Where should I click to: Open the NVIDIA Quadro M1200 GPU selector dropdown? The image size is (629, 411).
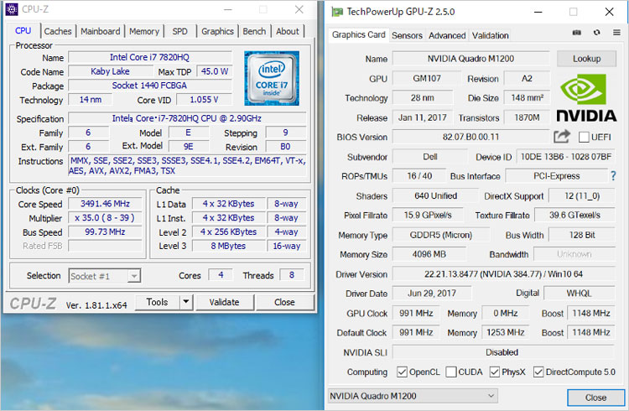coord(413,396)
